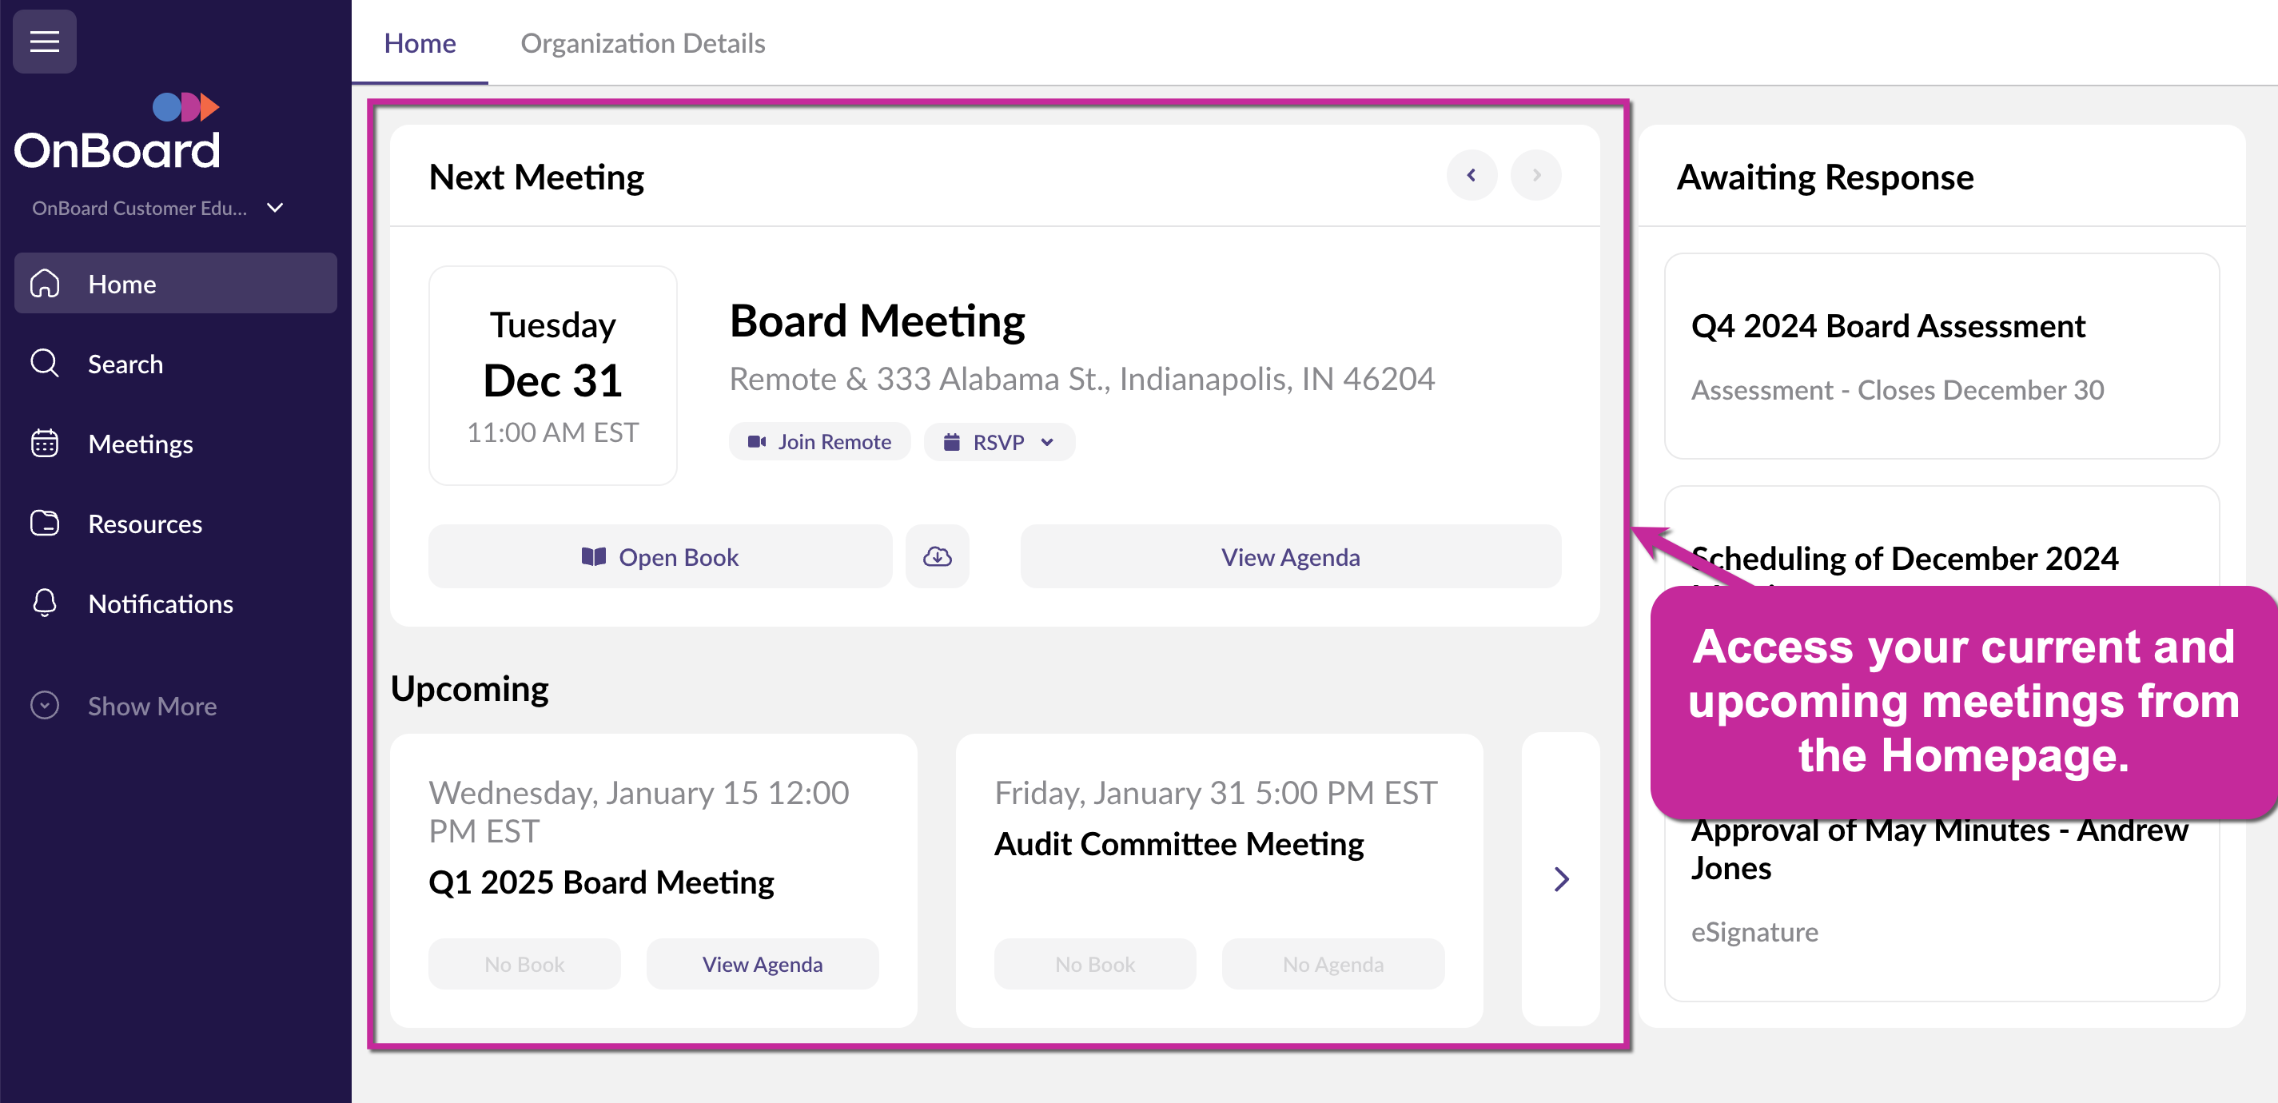Open the Q4 2024 Board Assessment card
Viewport: 2278px width, 1103px height.
pyautogui.click(x=1941, y=356)
